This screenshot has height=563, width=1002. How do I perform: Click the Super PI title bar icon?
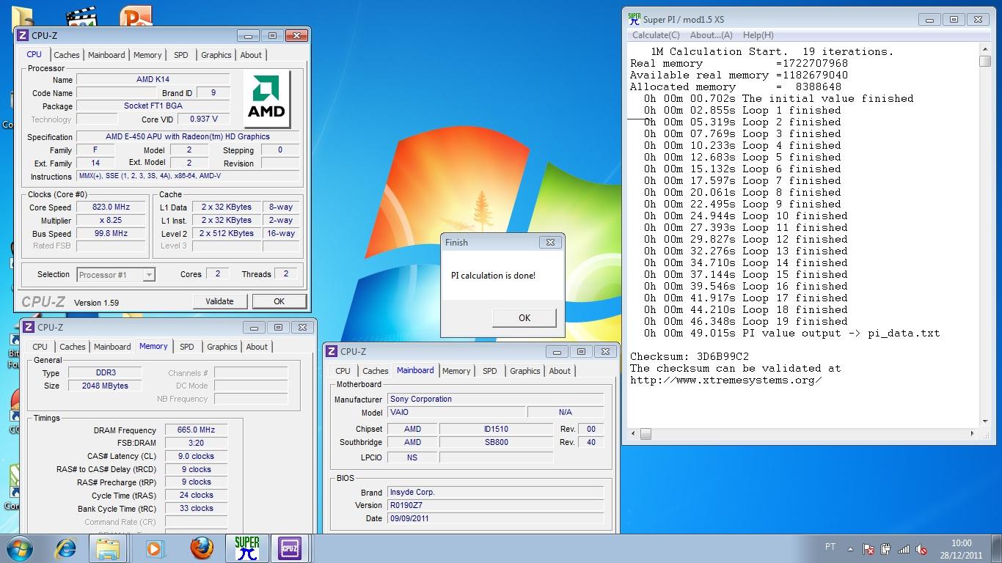[x=635, y=19]
